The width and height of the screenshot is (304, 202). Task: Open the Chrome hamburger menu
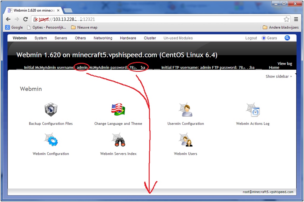click(x=296, y=19)
